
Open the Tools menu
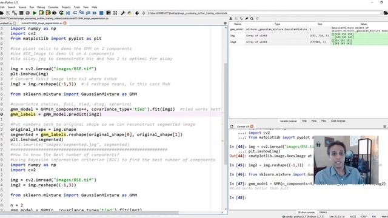tap(77, 7)
